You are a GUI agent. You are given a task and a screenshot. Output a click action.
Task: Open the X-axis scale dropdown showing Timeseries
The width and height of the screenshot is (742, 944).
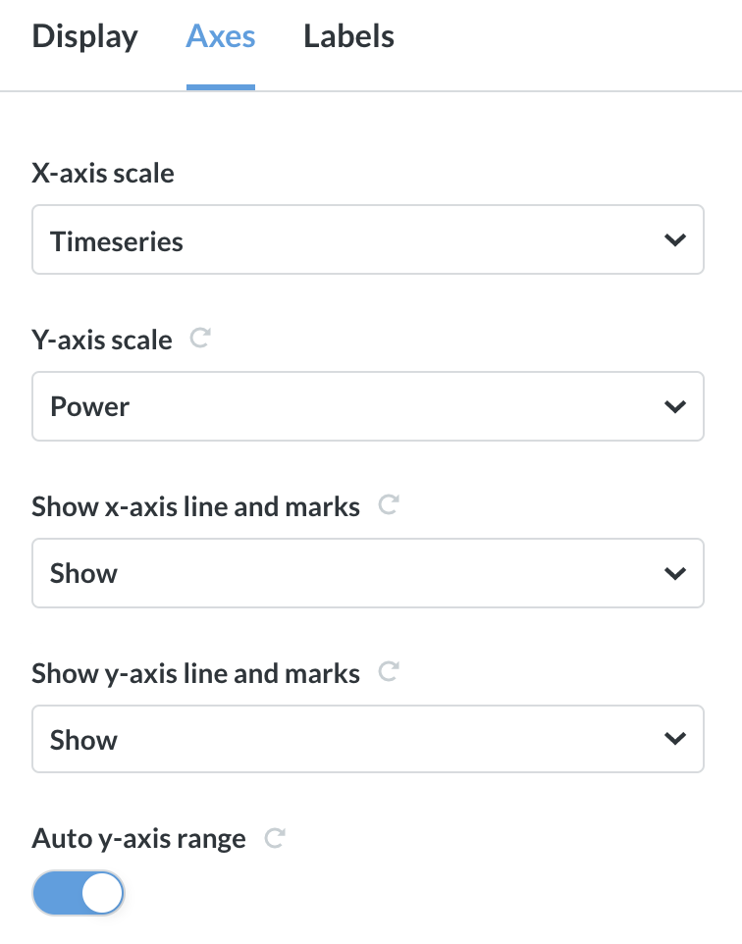tap(368, 238)
